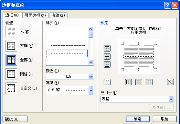
Task: Click the style list scrollbar thumb
Action: (x=90, y=35)
